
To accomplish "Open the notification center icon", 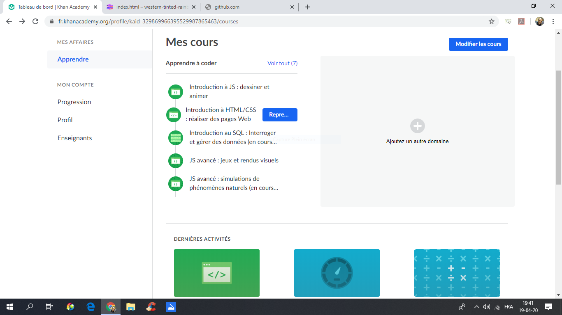I will (x=548, y=307).
